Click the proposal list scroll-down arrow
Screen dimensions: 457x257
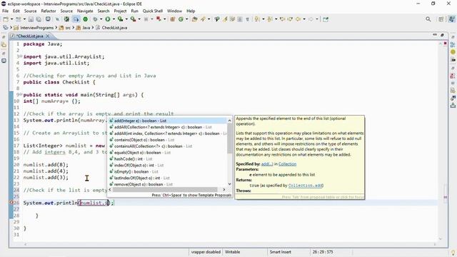tap(230, 184)
